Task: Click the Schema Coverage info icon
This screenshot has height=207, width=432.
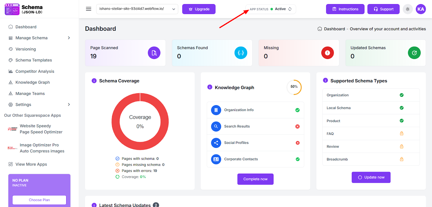Action: (x=94, y=81)
